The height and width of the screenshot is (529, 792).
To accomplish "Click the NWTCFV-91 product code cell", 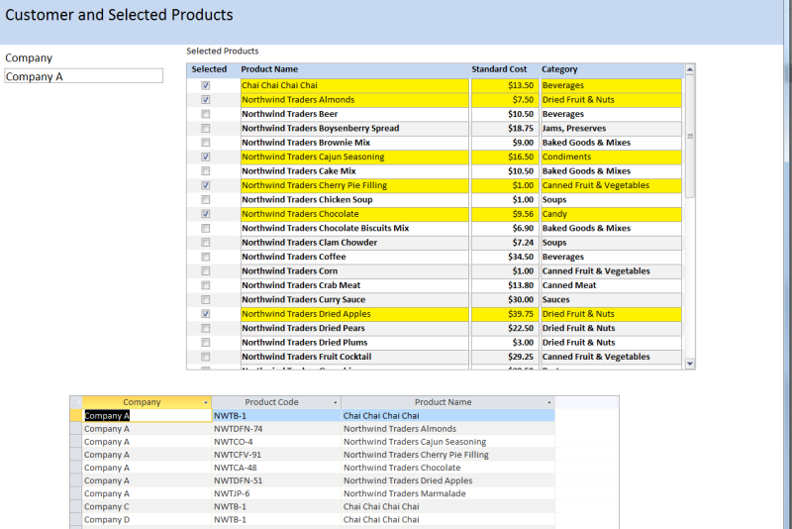I will [x=276, y=455].
